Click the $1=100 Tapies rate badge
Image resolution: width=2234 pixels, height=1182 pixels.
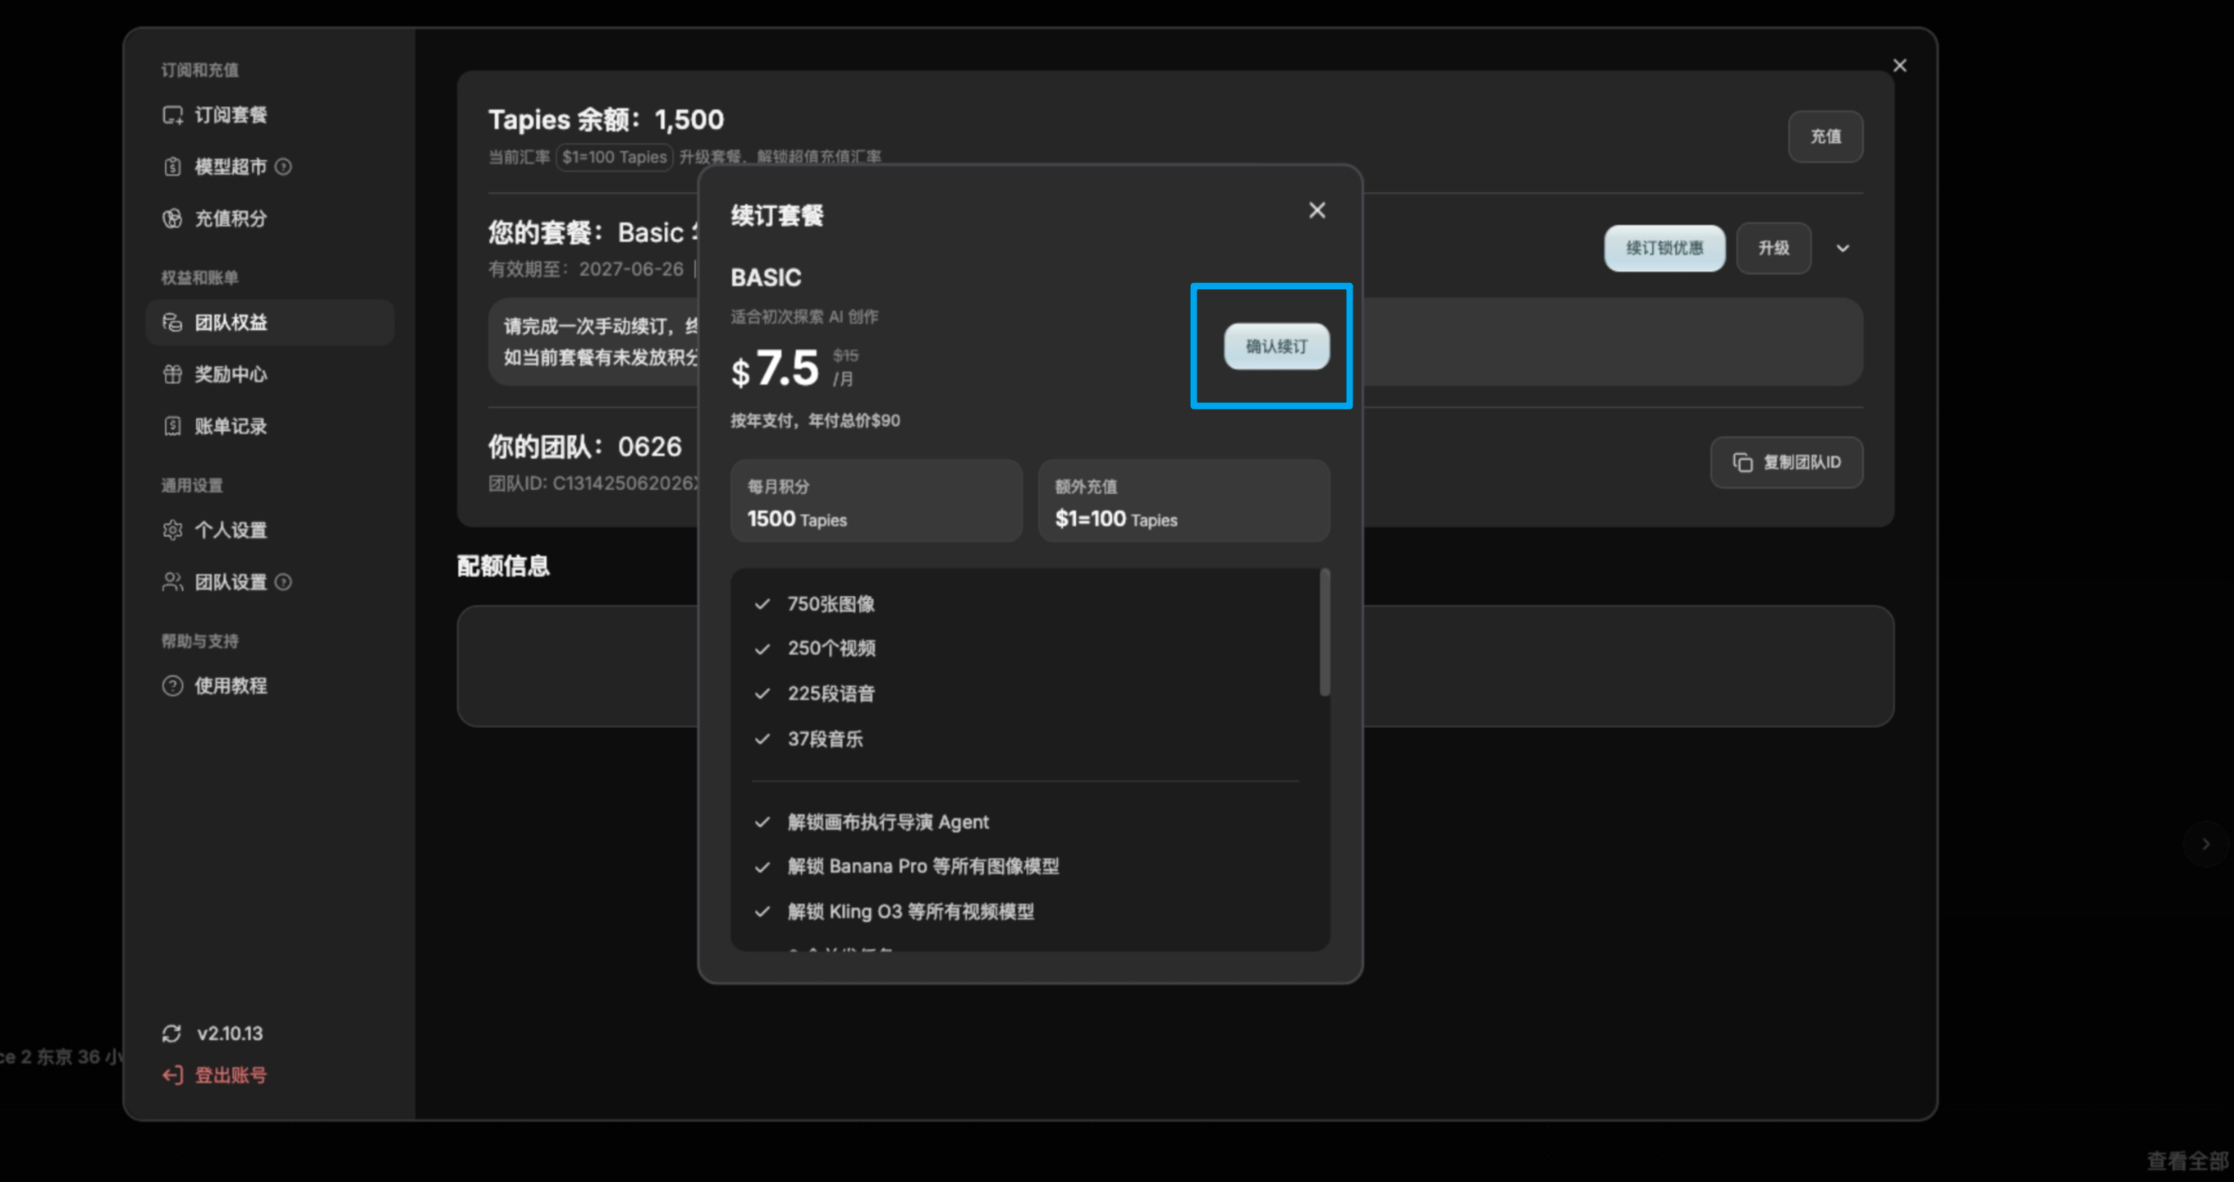(614, 157)
